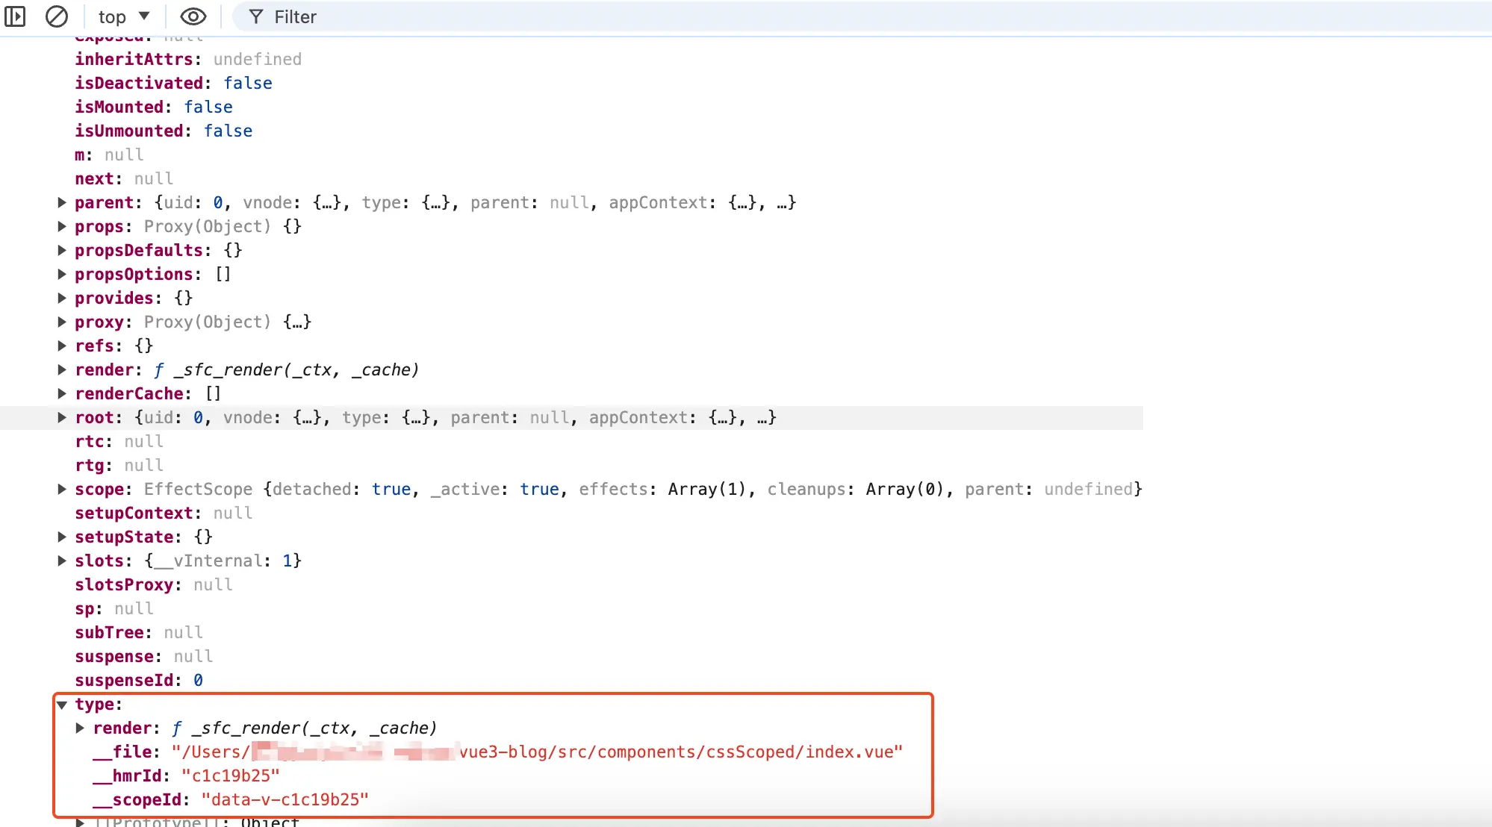Expand the refs object
This screenshot has height=827, width=1492.
coord(62,346)
